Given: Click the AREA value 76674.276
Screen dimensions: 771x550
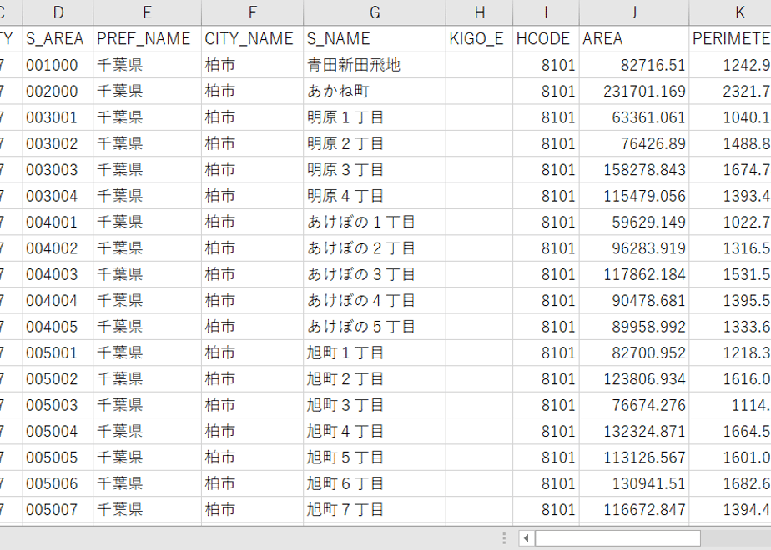Looking at the screenshot, I should [x=634, y=405].
